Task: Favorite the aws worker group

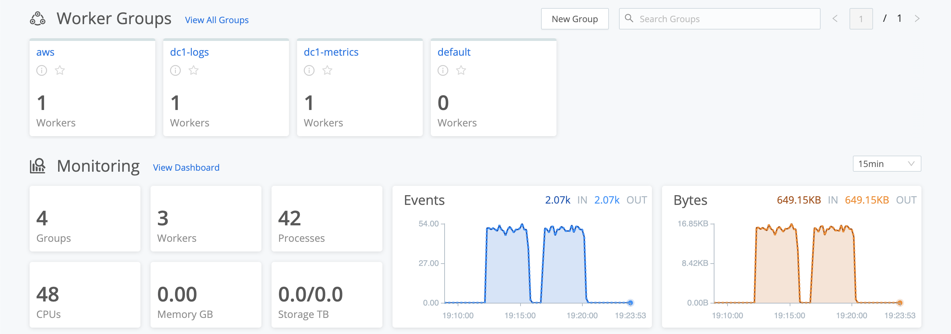Action: [x=60, y=70]
